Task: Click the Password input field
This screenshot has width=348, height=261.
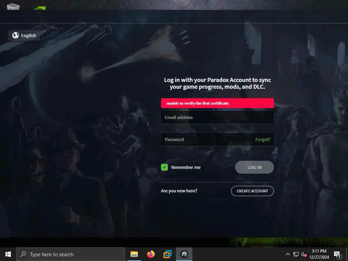Action: click(217, 139)
